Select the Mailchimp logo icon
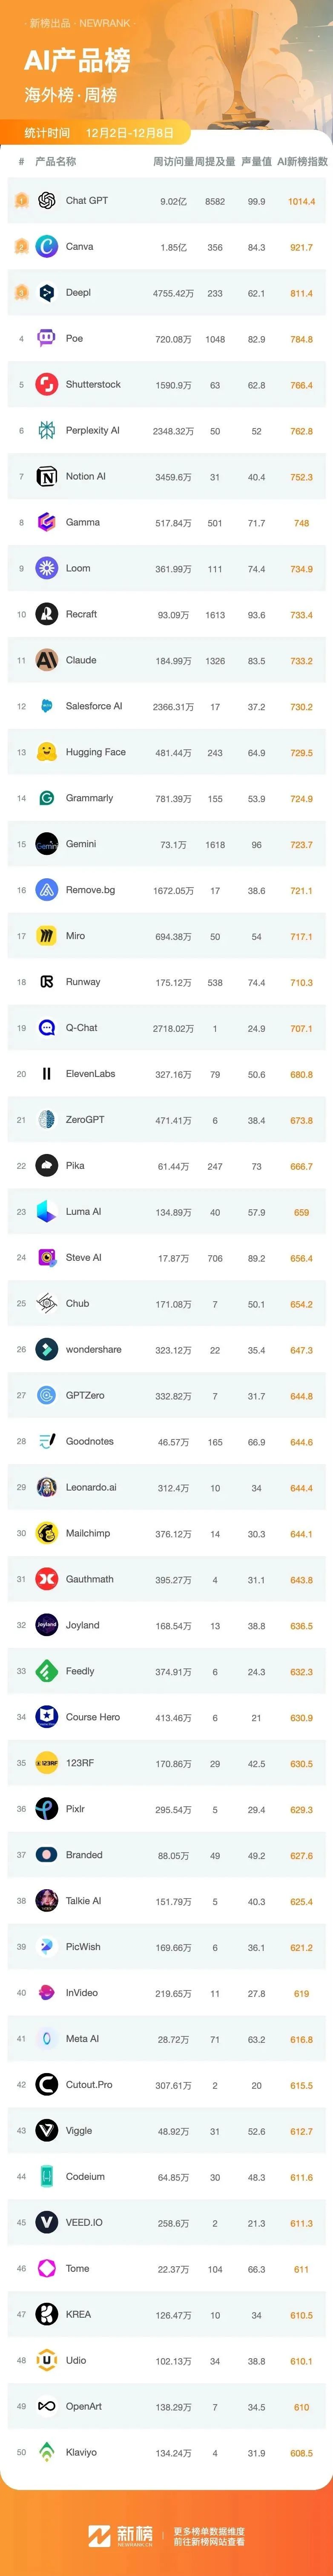 46,1534
